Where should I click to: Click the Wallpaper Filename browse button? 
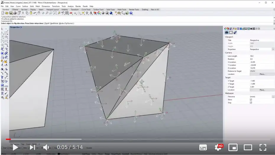click(x=273, y=97)
